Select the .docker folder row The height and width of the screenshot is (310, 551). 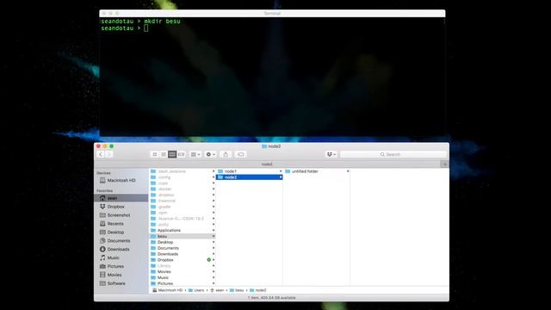pos(183,189)
